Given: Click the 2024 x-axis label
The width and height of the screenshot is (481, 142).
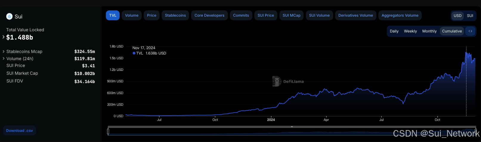Looking at the screenshot, I should [x=271, y=120].
